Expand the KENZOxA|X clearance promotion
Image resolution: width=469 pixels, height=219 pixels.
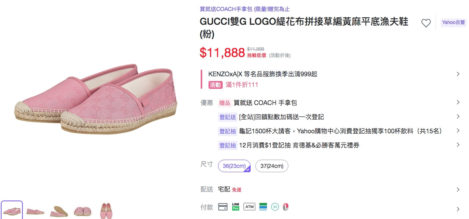(x=458, y=74)
